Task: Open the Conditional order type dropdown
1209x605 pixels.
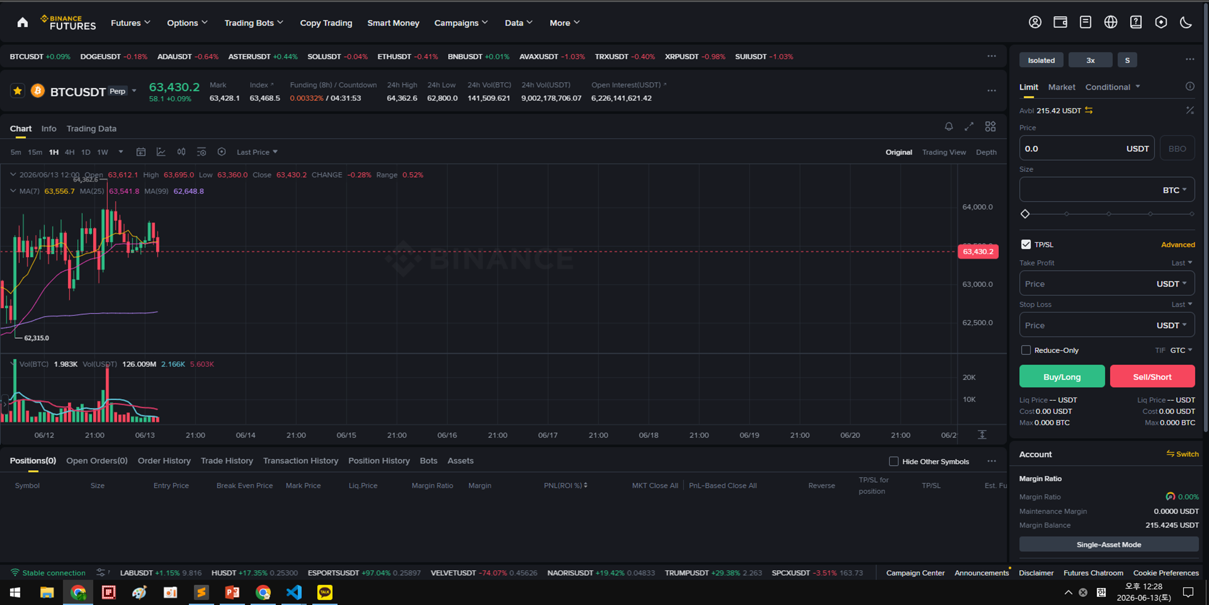Action: (1112, 87)
